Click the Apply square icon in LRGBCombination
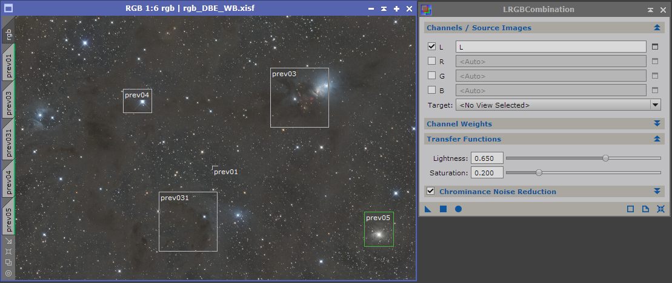This screenshot has width=672, height=283. click(443, 209)
